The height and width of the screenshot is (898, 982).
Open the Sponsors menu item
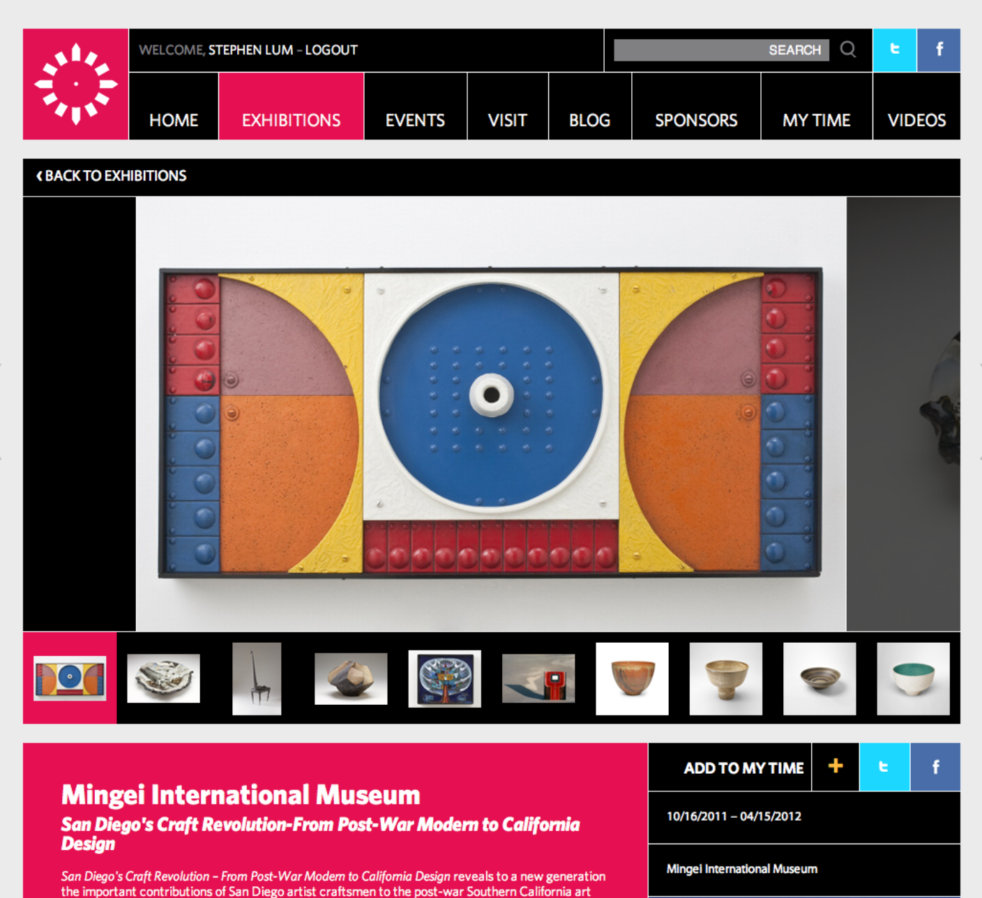click(696, 107)
